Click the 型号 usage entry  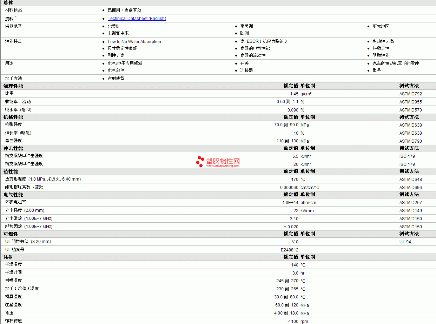[x=377, y=70]
